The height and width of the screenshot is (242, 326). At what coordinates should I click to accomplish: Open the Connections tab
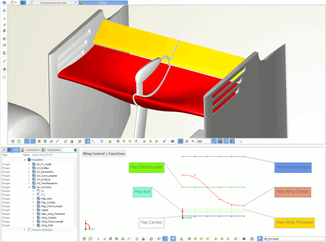pyautogui.click(x=30, y=150)
